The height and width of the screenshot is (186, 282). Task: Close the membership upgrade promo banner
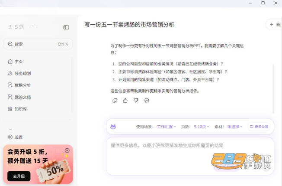click(x=67, y=150)
